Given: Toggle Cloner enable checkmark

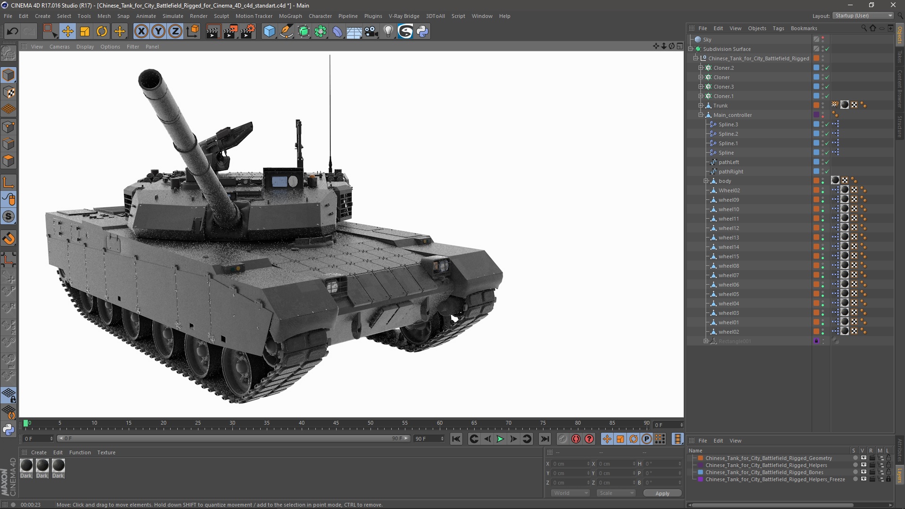Looking at the screenshot, I should click(x=827, y=77).
